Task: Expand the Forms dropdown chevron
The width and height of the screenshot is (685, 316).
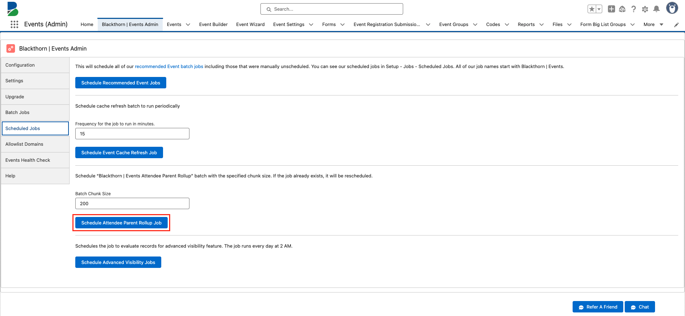Action: [x=342, y=25]
